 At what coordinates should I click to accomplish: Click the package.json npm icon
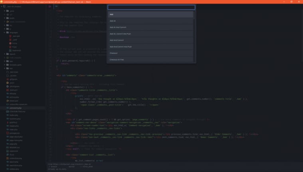tap(8, 133)
